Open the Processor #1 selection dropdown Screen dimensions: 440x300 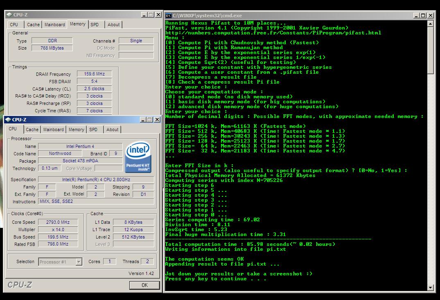tap(79, 262)
